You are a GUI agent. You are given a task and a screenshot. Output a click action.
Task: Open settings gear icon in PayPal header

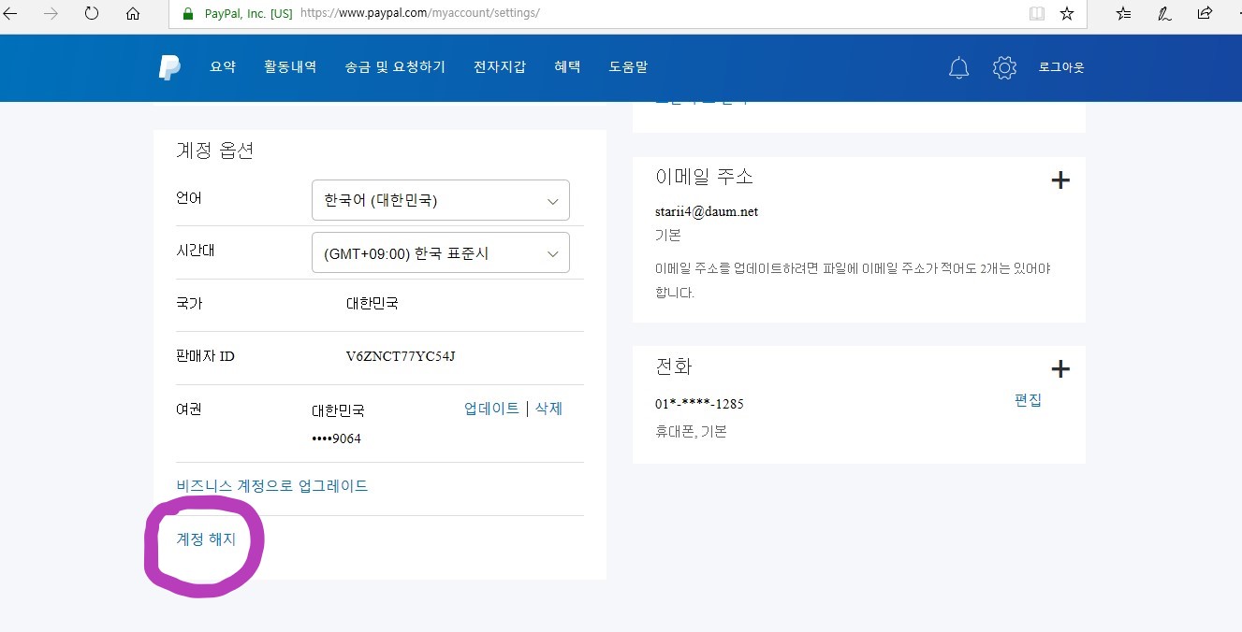(x=1004, y=67)
